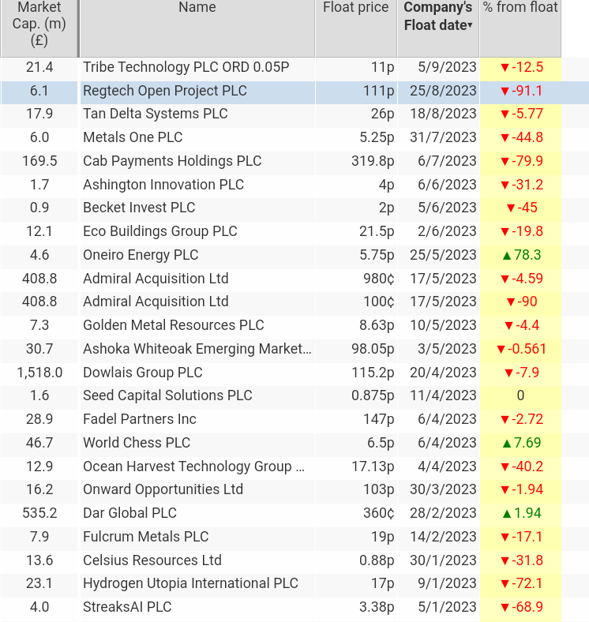The height and width of the screenshot is (622, 589).
Task: Click the Name column header
Action: click(x=197, y=7)
